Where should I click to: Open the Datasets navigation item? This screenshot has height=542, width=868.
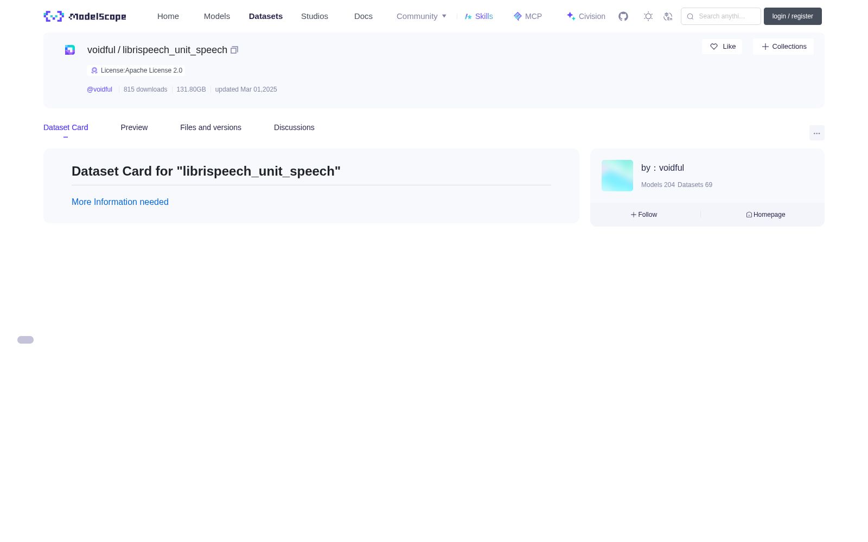[266, 16]
